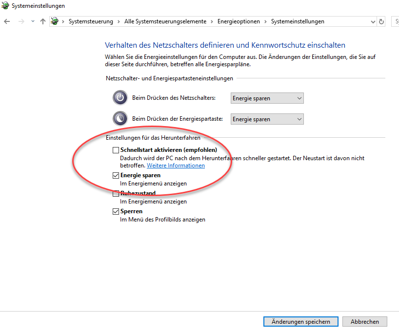This screenshot has width=399, height=332.
Task: Click the Änderungen speichern button
Action: tap(300, 322)
